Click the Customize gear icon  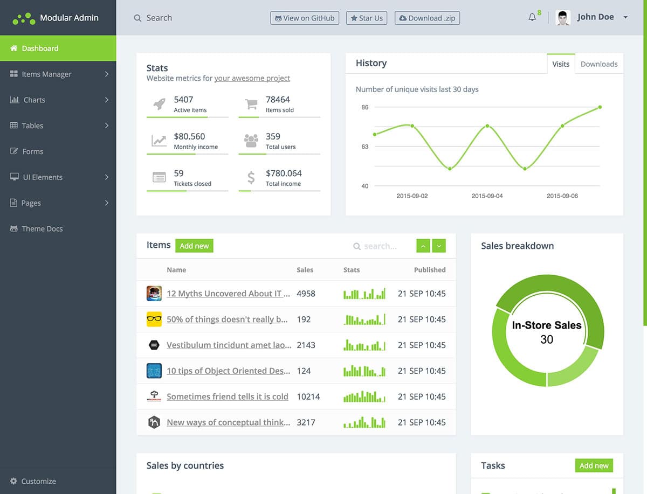[x=13, y=481]
